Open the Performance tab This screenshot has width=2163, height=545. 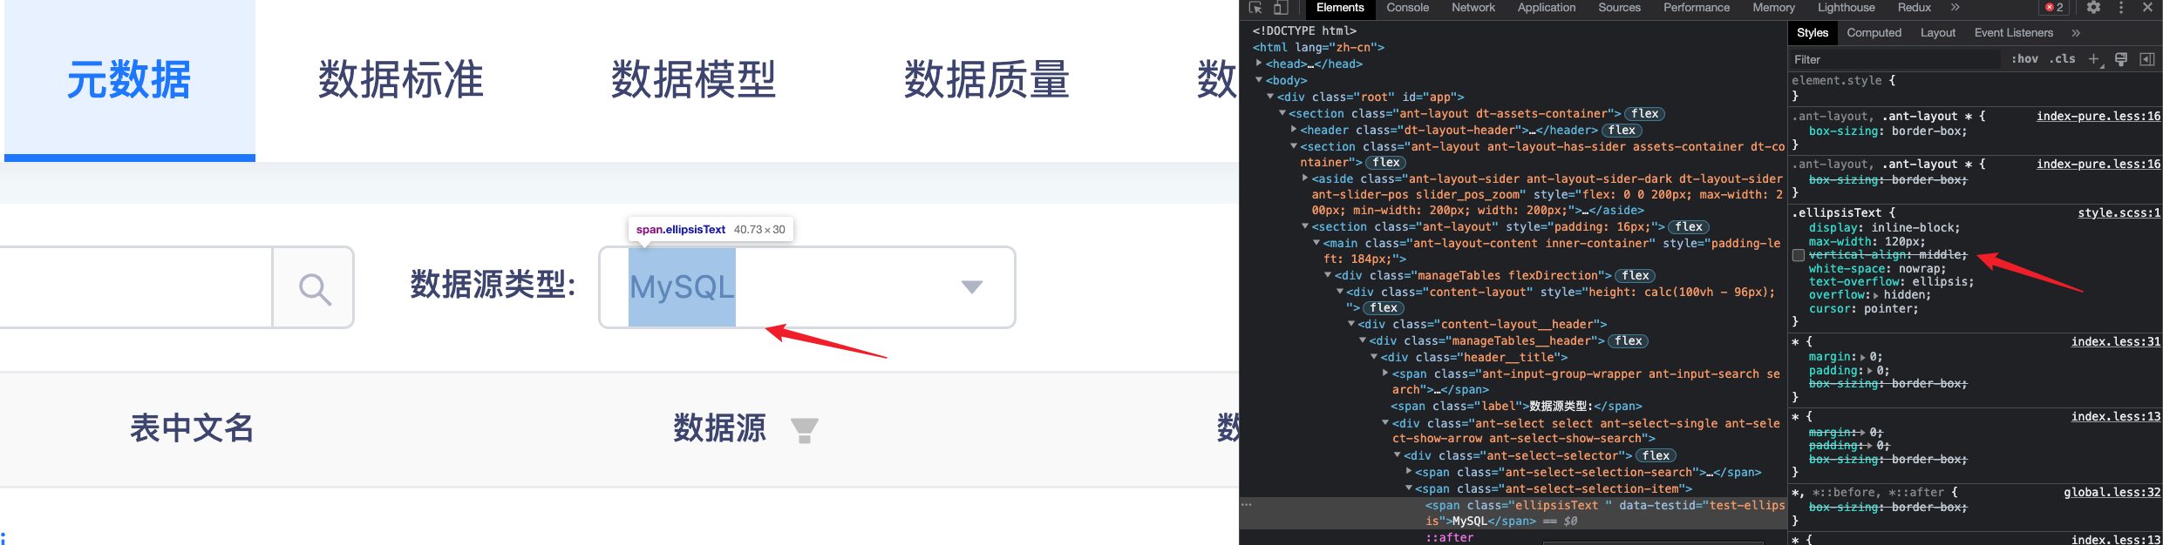point(1697,8)
